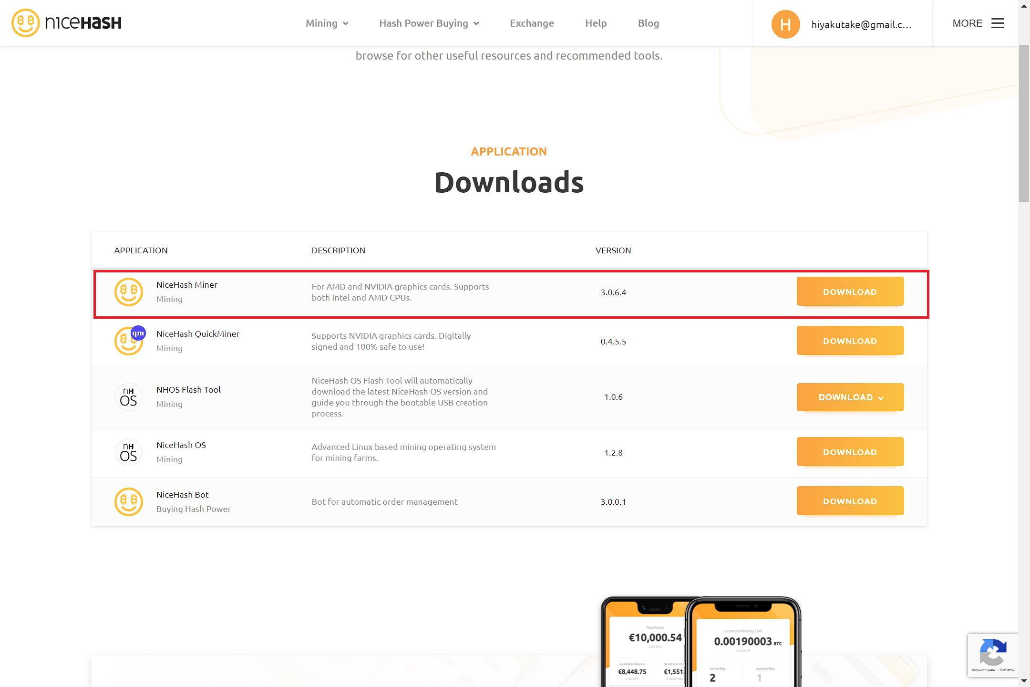The image size is (1030, 687).
Task: Click version 3.0.6.4 cell
Action: tap(613, 292)
